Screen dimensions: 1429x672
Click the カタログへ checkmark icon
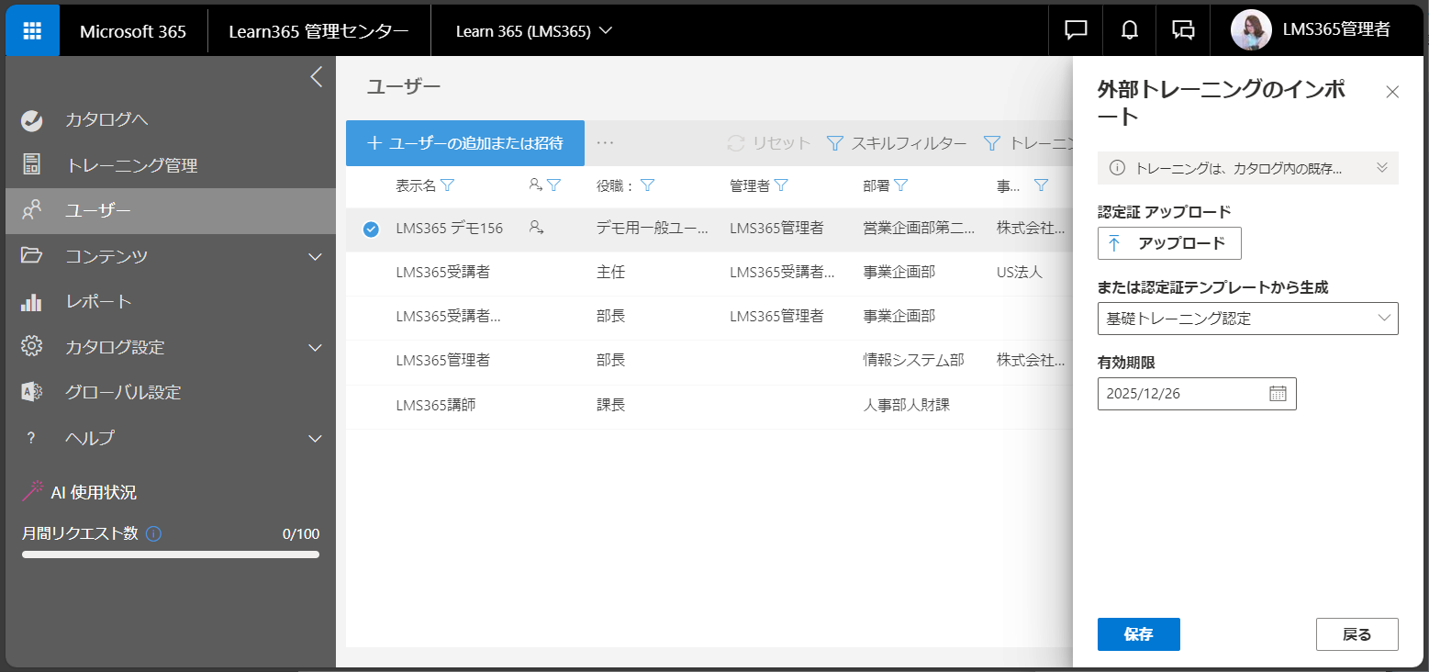pyautogui.click(x=31, y=120)
